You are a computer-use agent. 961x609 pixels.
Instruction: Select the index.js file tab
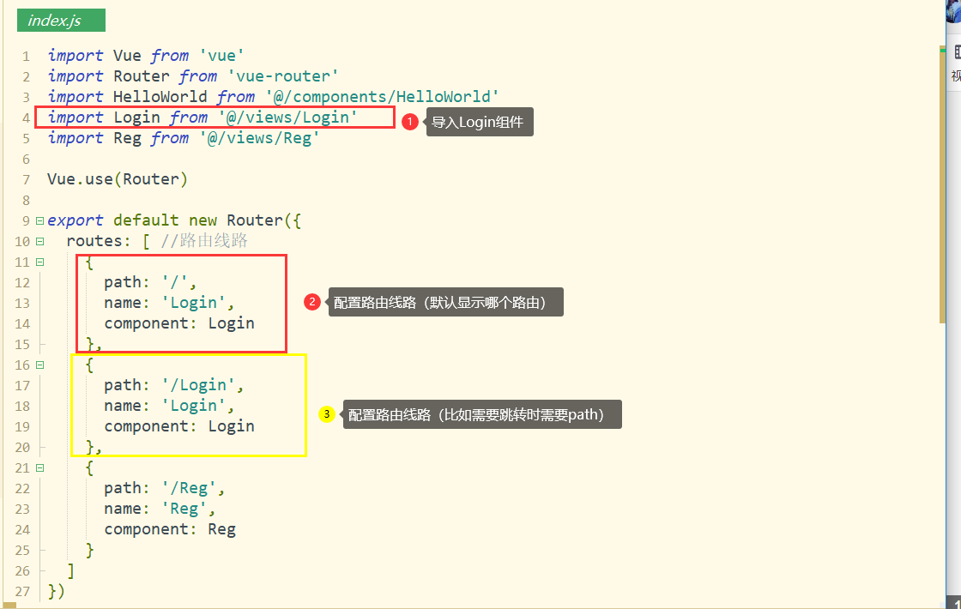click(61, 21)
